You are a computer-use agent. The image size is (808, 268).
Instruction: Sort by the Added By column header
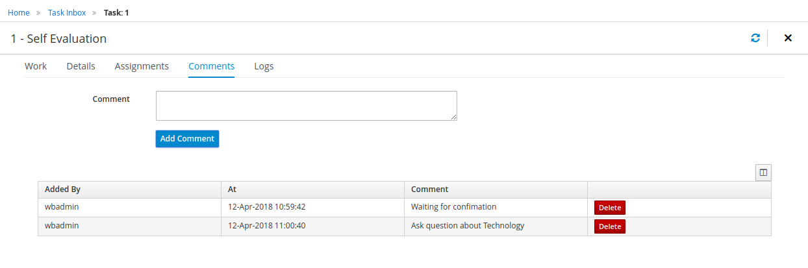62,189
